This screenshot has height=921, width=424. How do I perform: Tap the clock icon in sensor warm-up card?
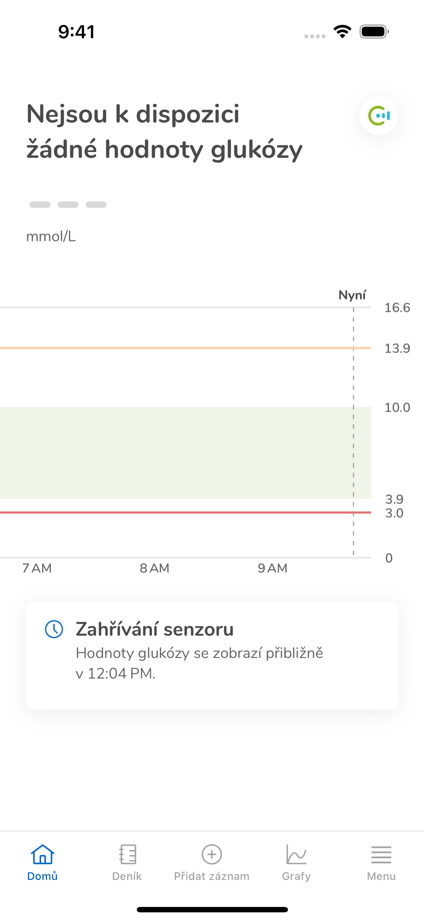(54, 629)
